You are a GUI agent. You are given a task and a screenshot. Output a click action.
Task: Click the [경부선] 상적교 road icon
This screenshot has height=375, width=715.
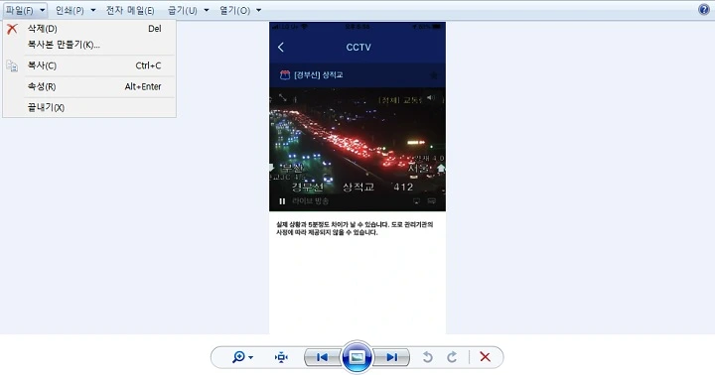[285, 75]
